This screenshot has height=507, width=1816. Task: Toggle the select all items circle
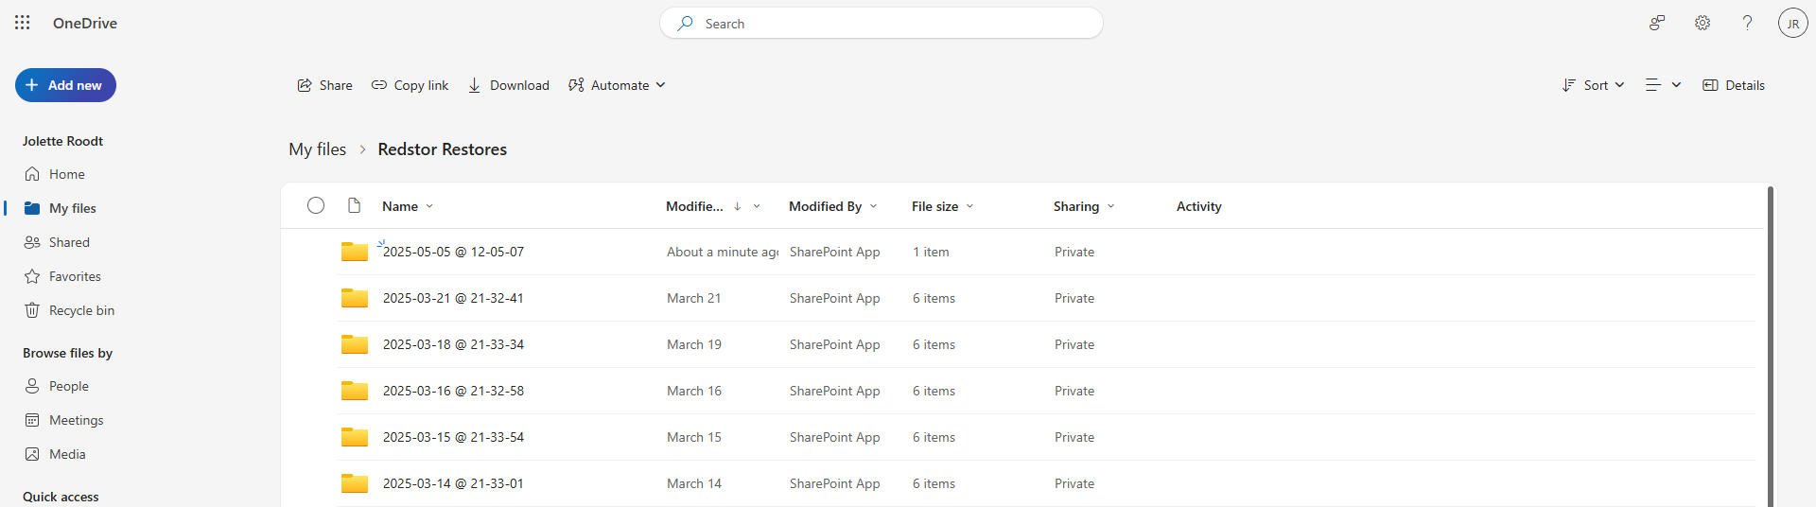pos(316,205)
